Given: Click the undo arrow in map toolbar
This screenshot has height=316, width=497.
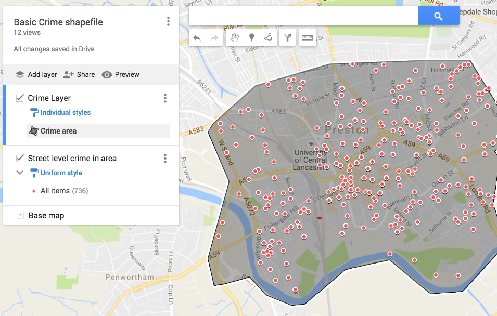Looking at the screenshot, I should [x=197, y=38].
